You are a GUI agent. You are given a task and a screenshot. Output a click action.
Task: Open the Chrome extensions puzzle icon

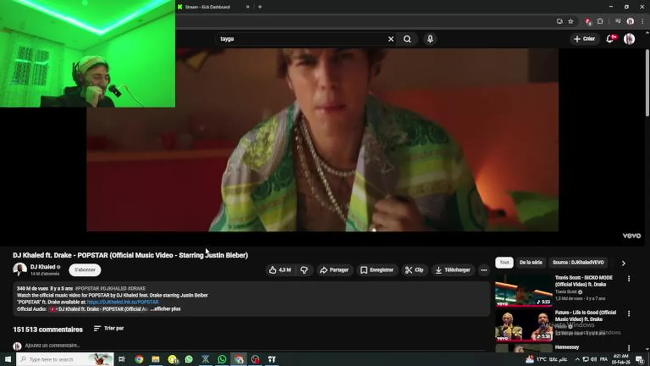click(600, 21)
